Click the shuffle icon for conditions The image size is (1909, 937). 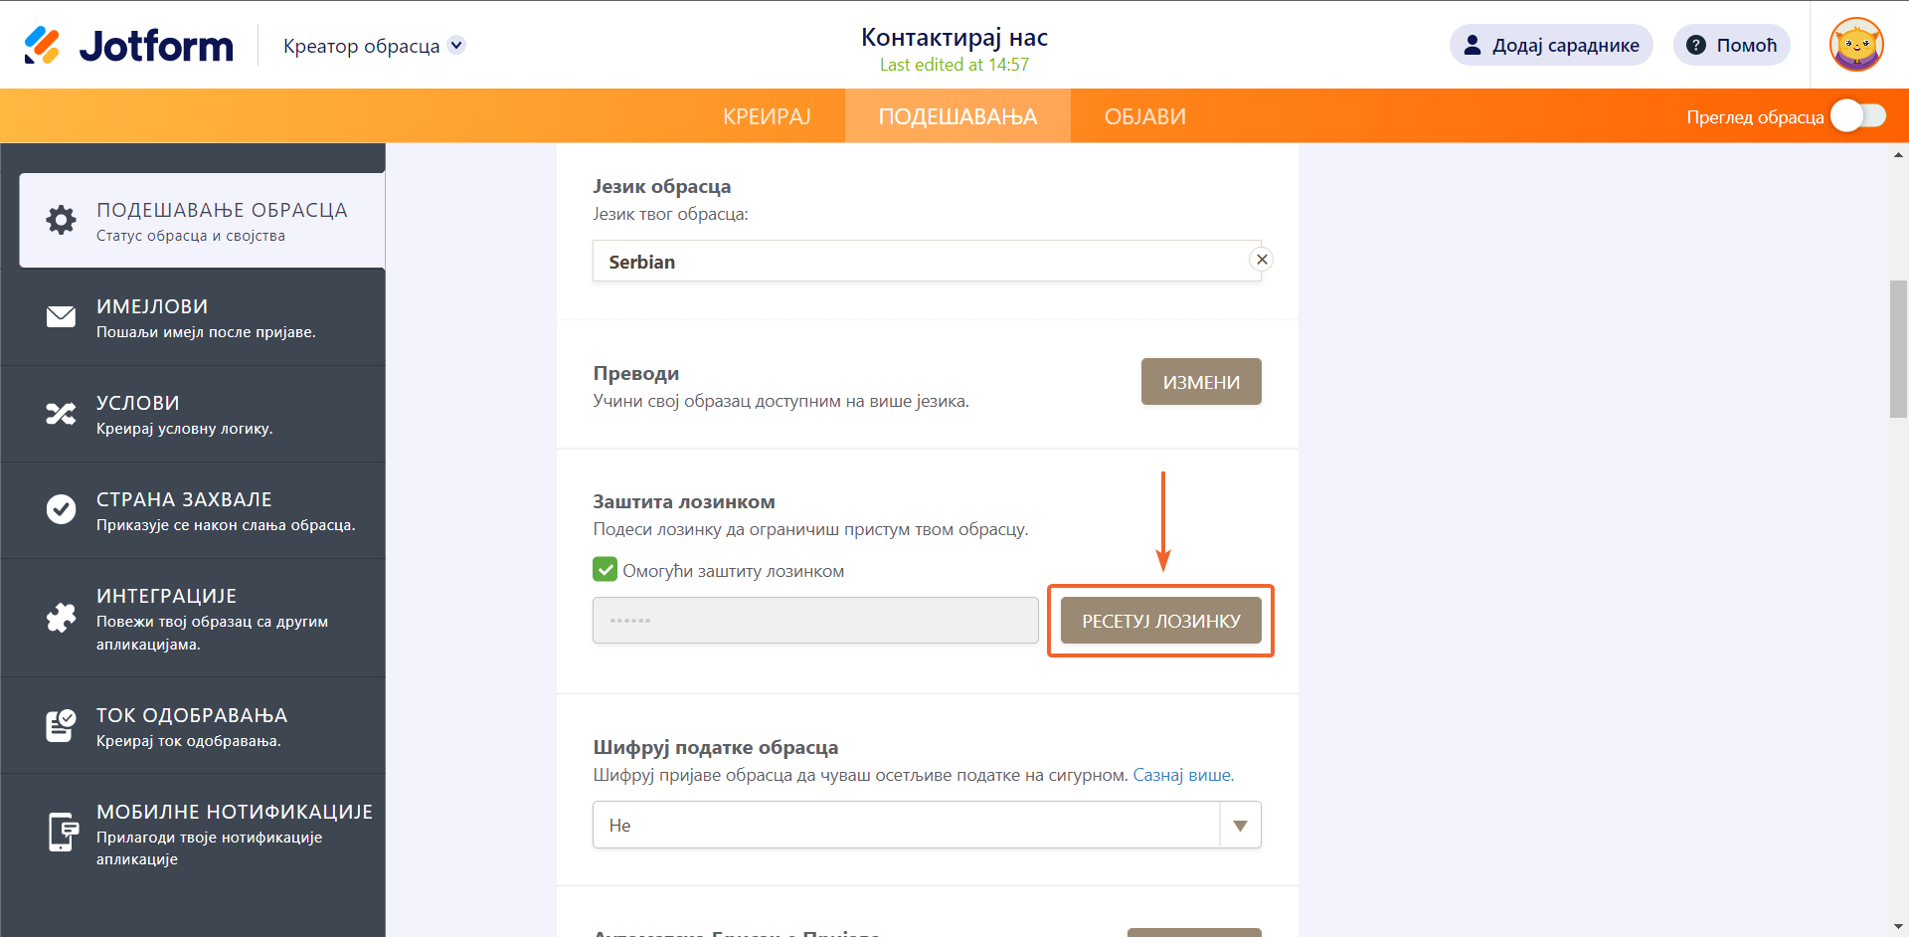point(61,414)
